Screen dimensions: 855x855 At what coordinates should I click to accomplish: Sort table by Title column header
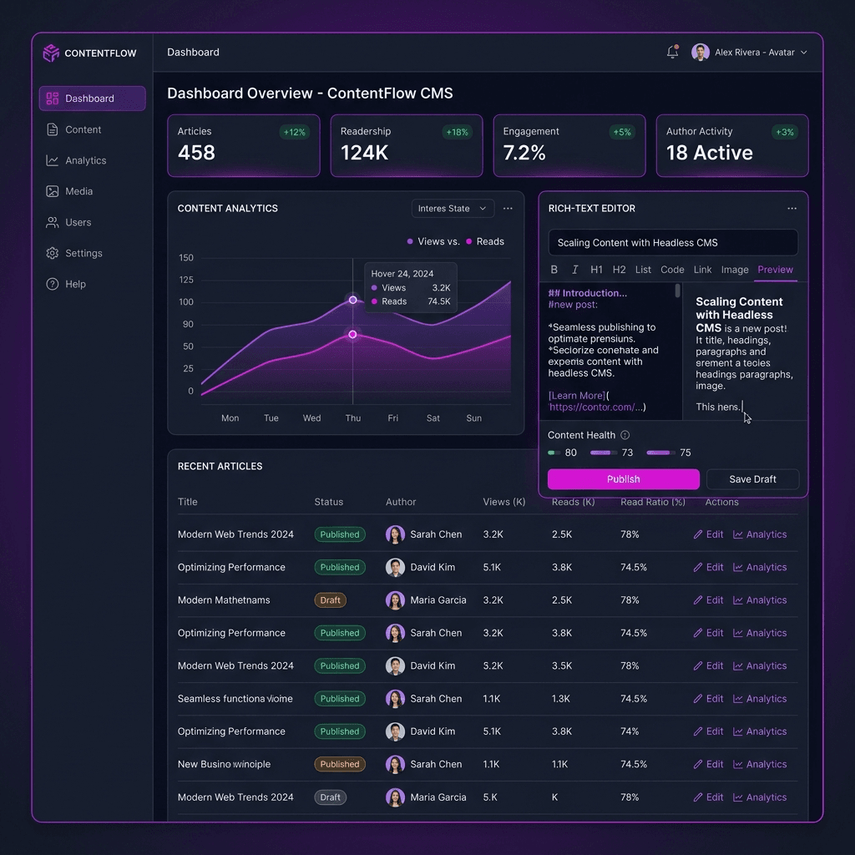188,502
